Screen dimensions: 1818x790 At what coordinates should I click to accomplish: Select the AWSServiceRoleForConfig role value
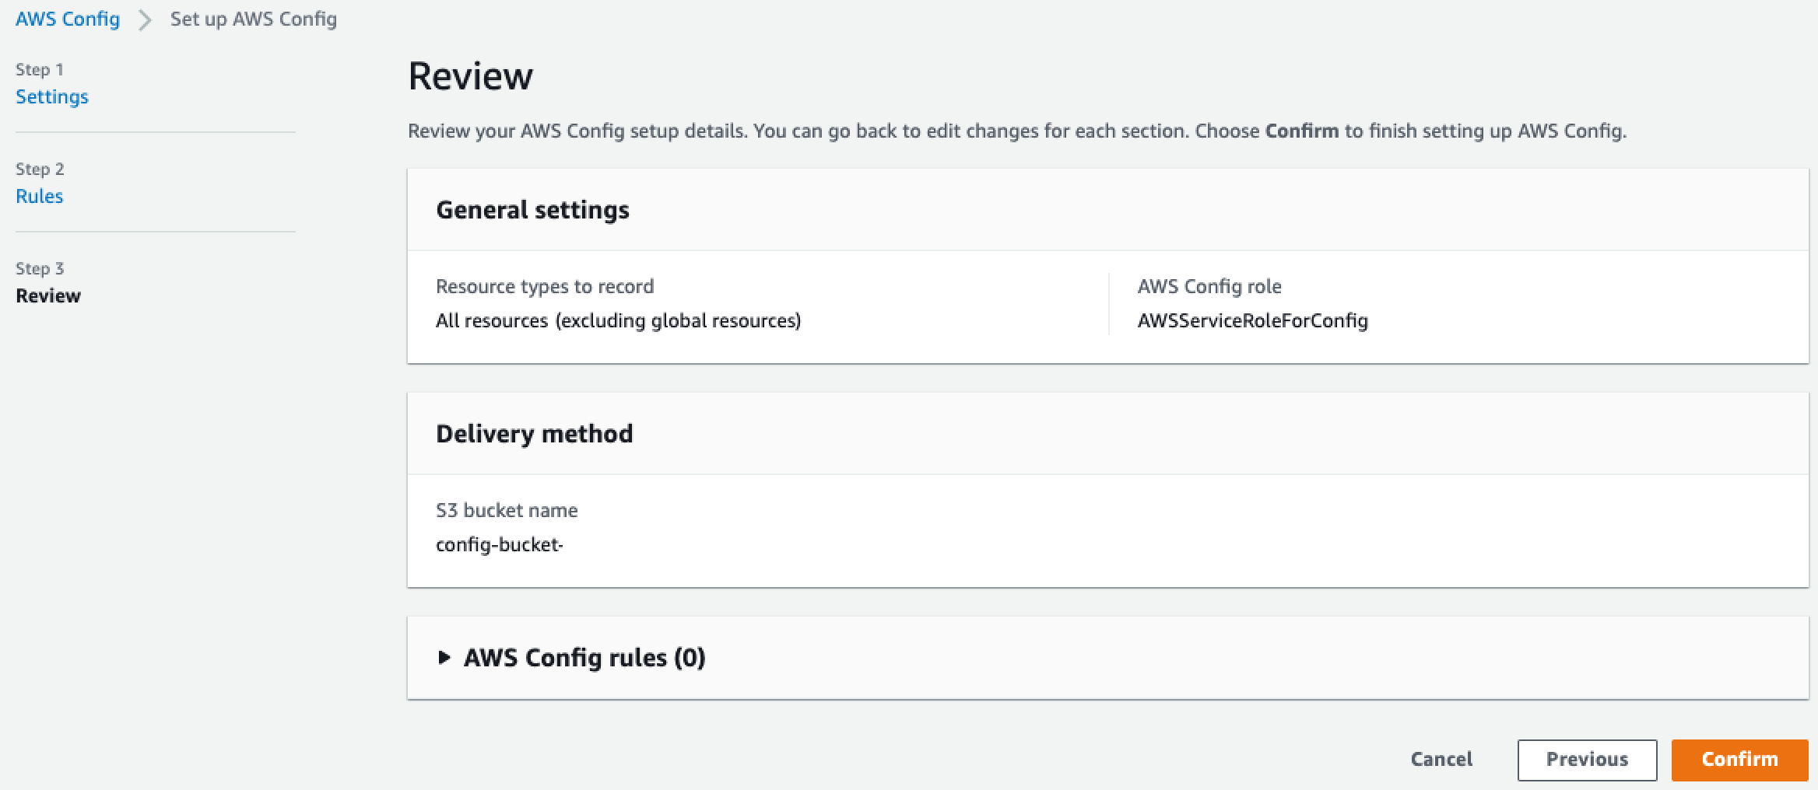pyautogui.click(x=1252, y=321)
